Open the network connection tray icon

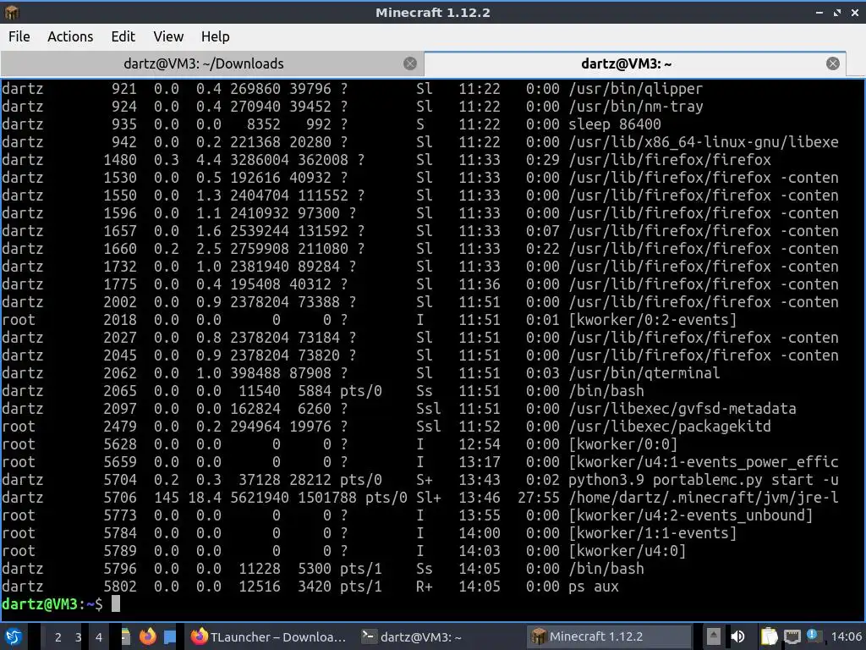pyautogui.click(x=792, y=636)
